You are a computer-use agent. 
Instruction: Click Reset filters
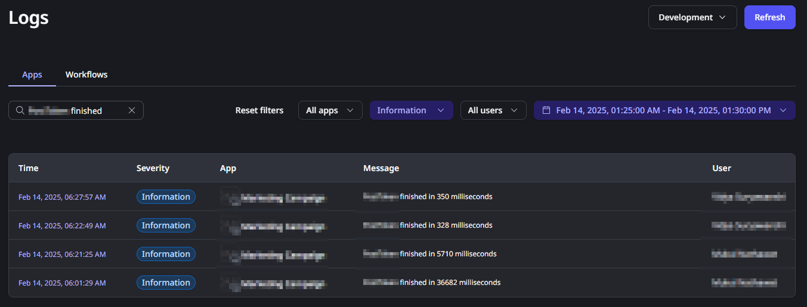point(259,110)
